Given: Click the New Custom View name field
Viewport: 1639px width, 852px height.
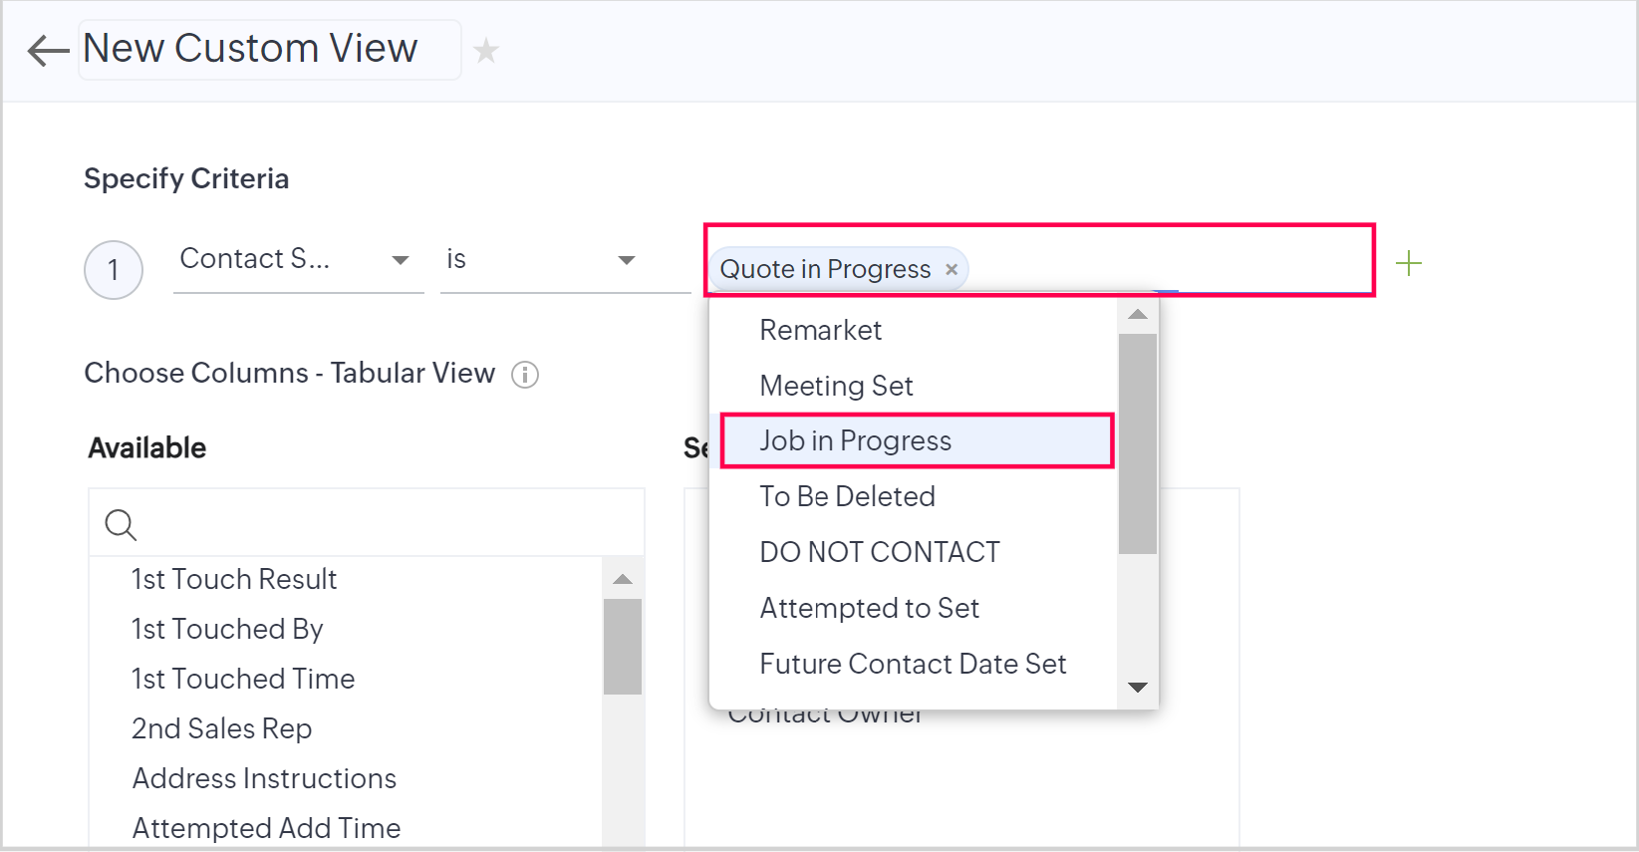Looking at the screenshot, I should point(269,49).
